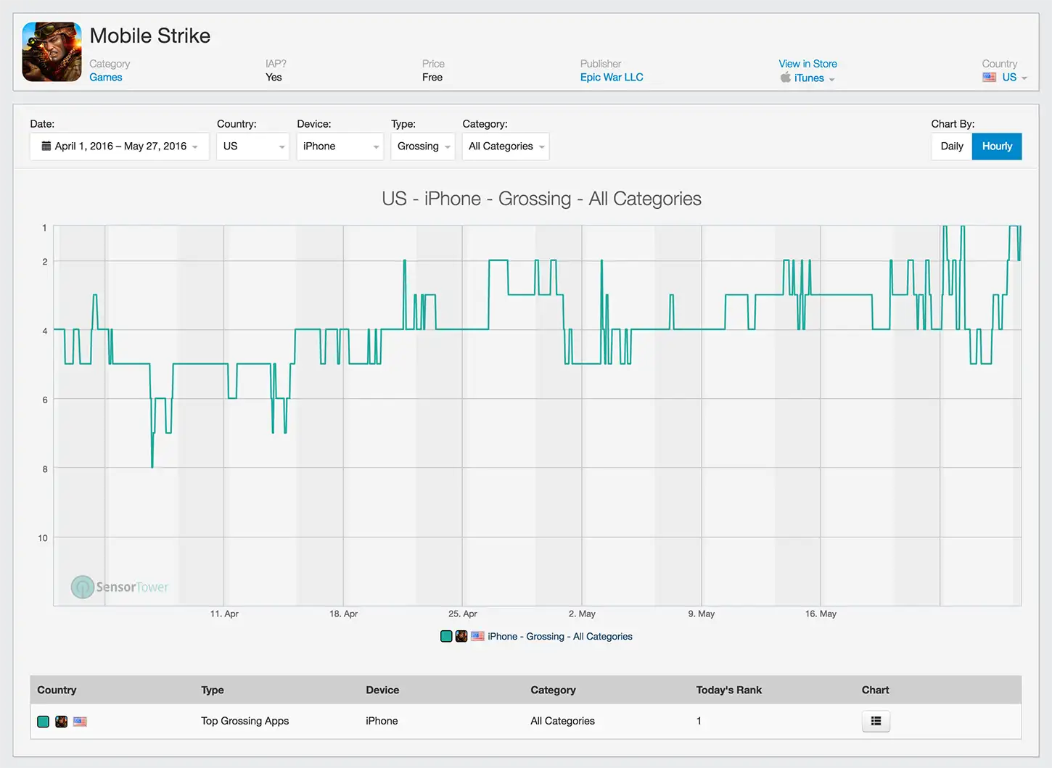Click the chart title US - iPhone - Grossing
The width and height of the screenshot is (1052, 768).
[x=541, y=199]
